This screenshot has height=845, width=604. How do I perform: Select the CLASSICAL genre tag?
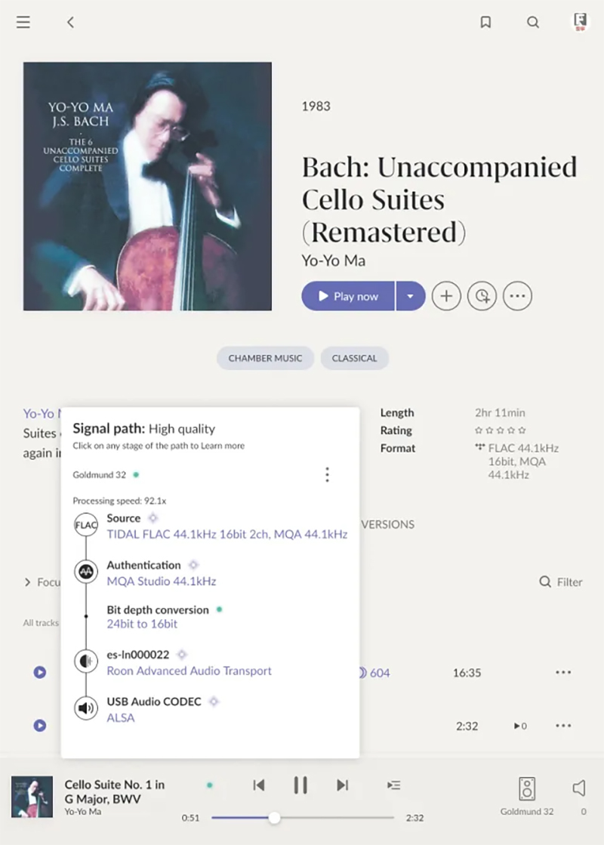pyautogui.click(x=355, y=359)
